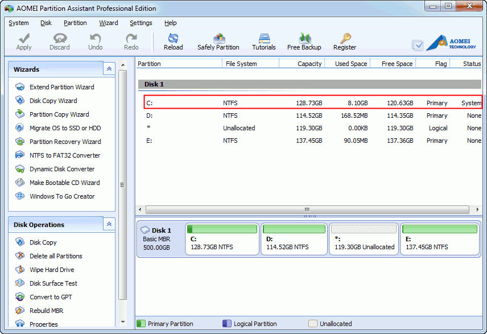Click sidebar scrollbar down arrow
This screenshot has width=487, height=334.
(123, 322)
